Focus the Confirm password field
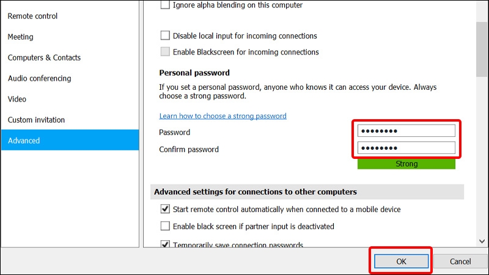The image size is (489, 275). [x=406, y=148]
